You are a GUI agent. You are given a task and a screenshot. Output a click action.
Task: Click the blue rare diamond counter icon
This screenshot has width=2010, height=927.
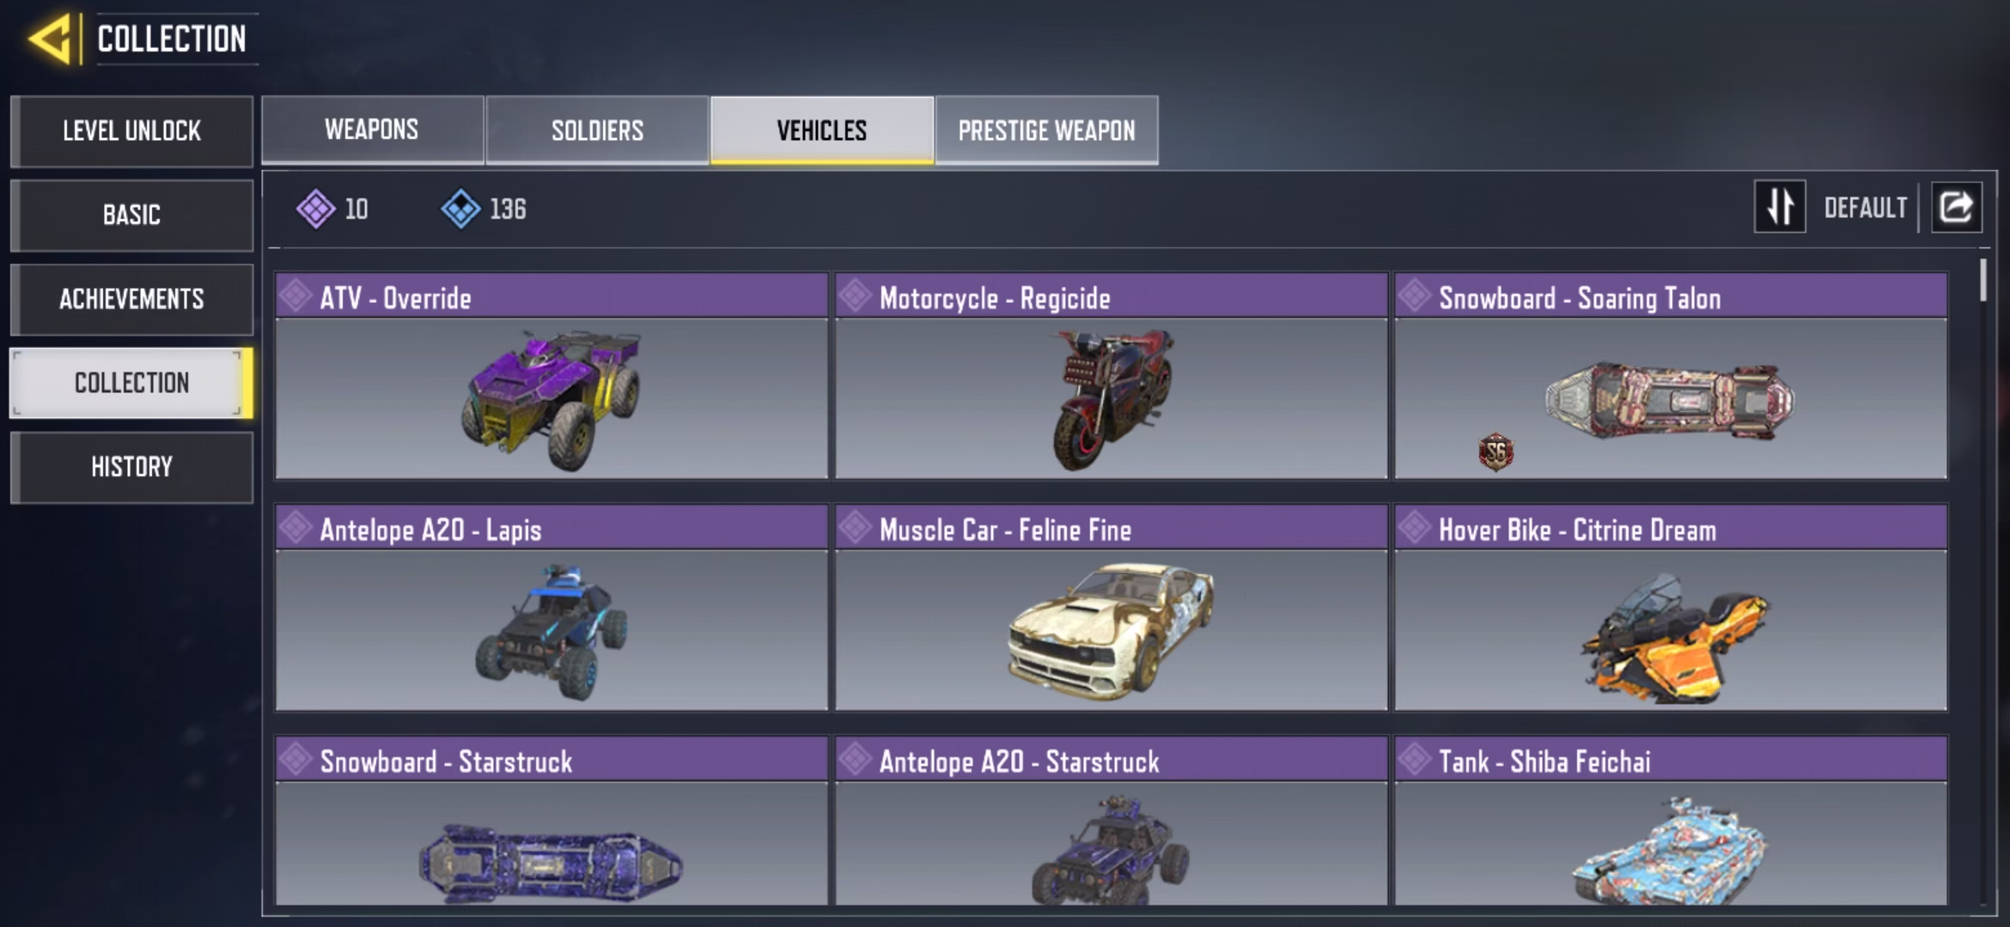pyautogui.click(x=460, y=209)
